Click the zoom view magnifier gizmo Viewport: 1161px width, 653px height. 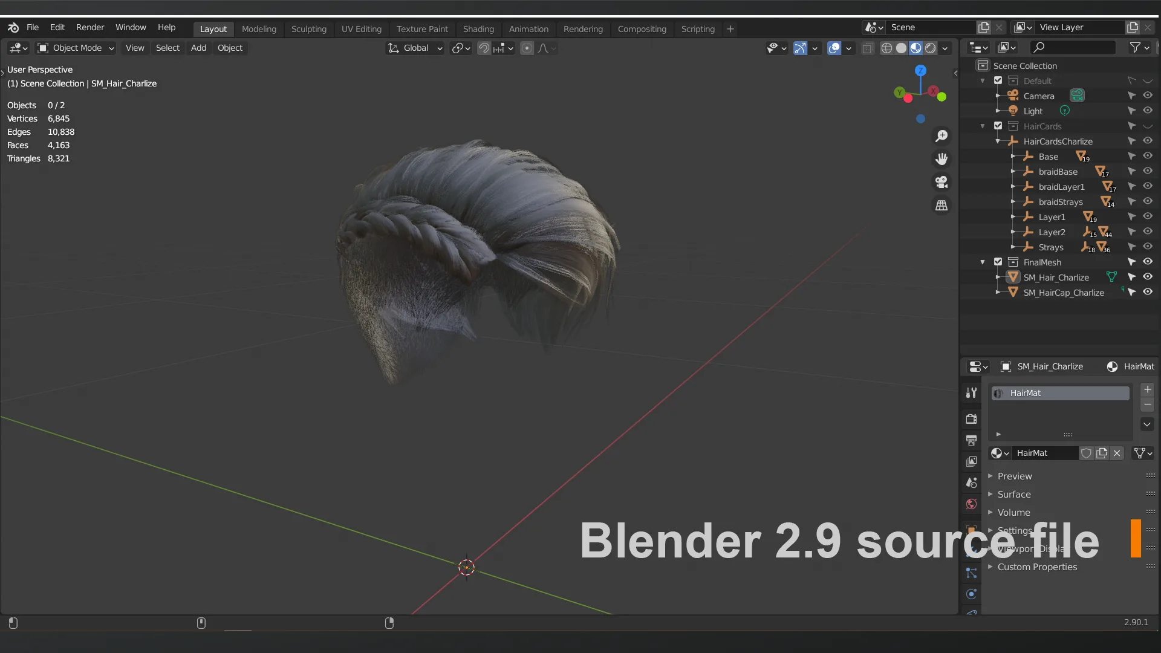pos(941,136)
